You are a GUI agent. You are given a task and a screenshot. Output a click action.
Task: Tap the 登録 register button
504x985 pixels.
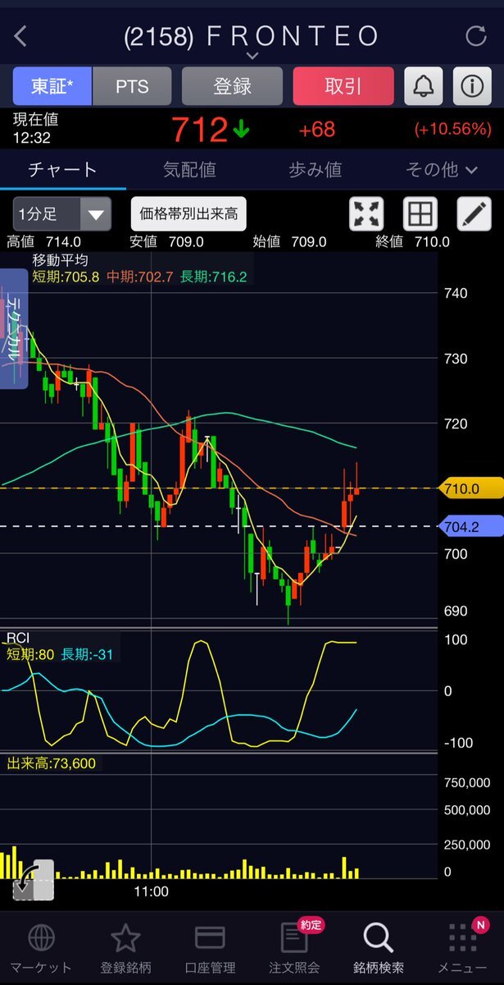click(x=232, y=85)
